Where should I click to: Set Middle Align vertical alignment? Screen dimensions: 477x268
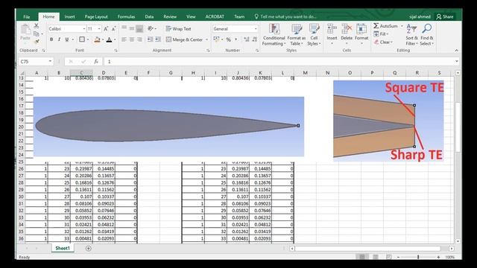(x=132, y=28)
